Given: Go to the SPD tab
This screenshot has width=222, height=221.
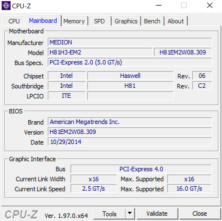Looking at the screenshot, I should [x=99, y=21].
